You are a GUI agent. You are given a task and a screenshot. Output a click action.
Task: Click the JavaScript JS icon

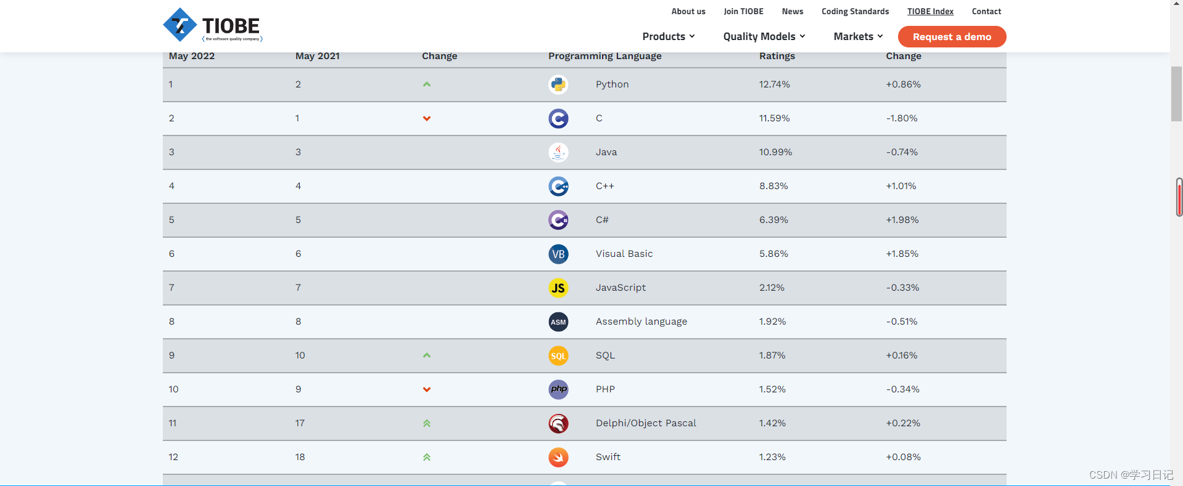click(x=558, y=288)
